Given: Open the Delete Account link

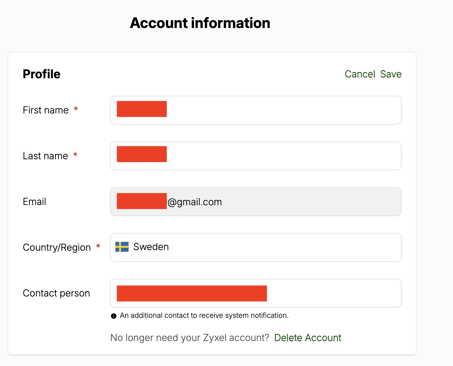Looking at the screenshot, I should (308, 338).
